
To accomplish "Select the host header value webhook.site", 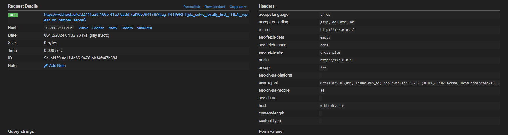I will tap(332, 106).
